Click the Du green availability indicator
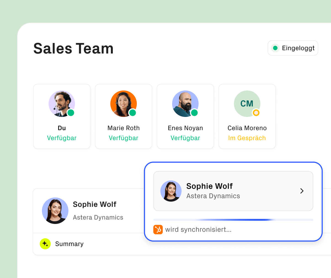 (71, 113)
